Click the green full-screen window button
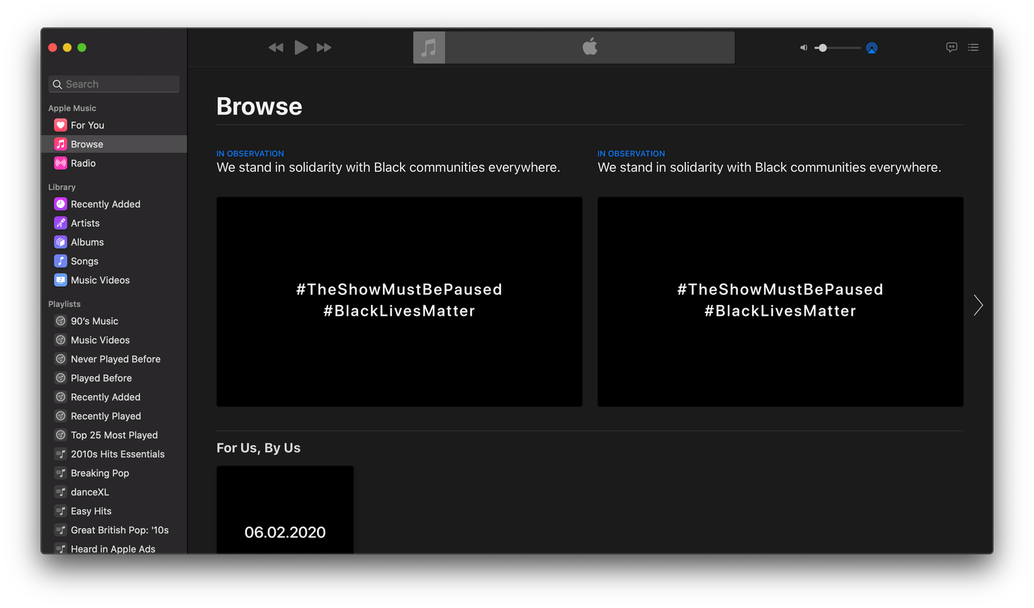The height and width of the screenshot is (608, 1034). coord(82,47)
